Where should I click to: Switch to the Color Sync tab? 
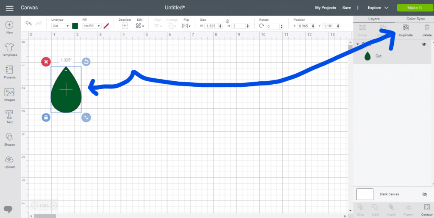coord(415,19)
